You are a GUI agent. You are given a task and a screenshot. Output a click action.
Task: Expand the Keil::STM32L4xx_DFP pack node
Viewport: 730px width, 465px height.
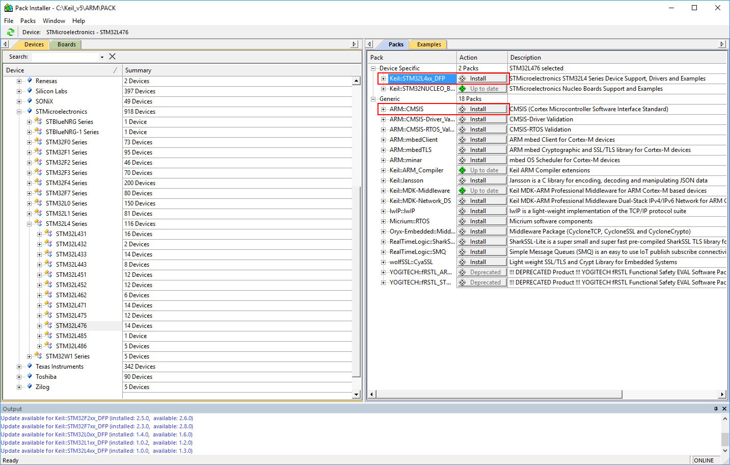[383, 79]
